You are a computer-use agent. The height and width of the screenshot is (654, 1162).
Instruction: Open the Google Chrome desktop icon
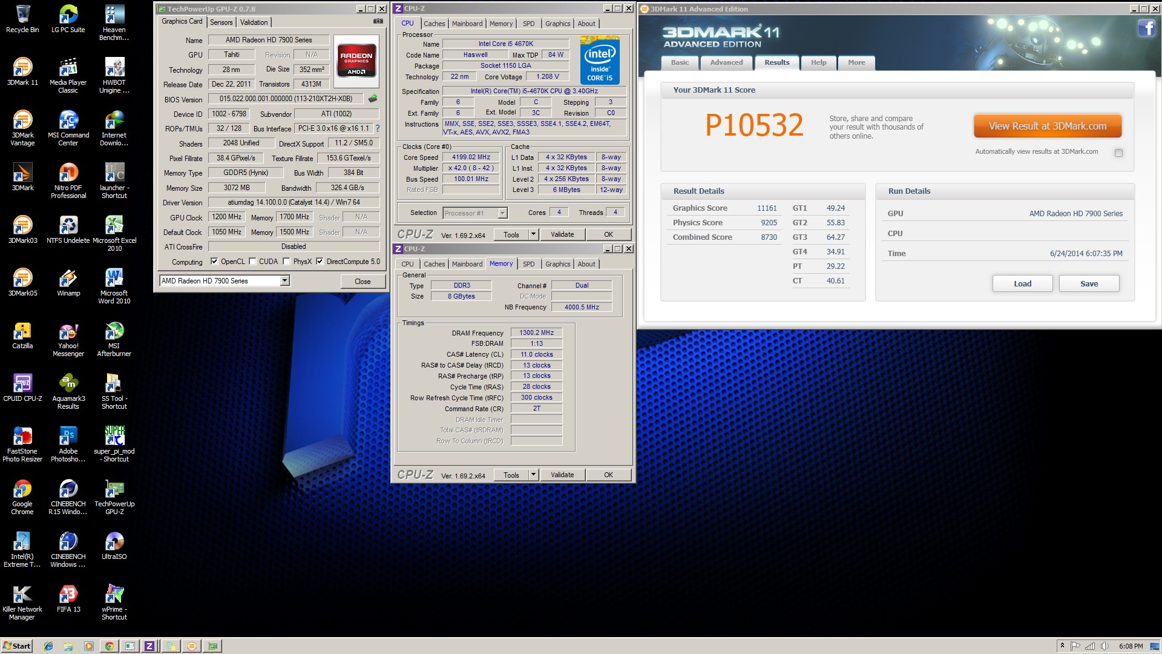tap(22, 497)
